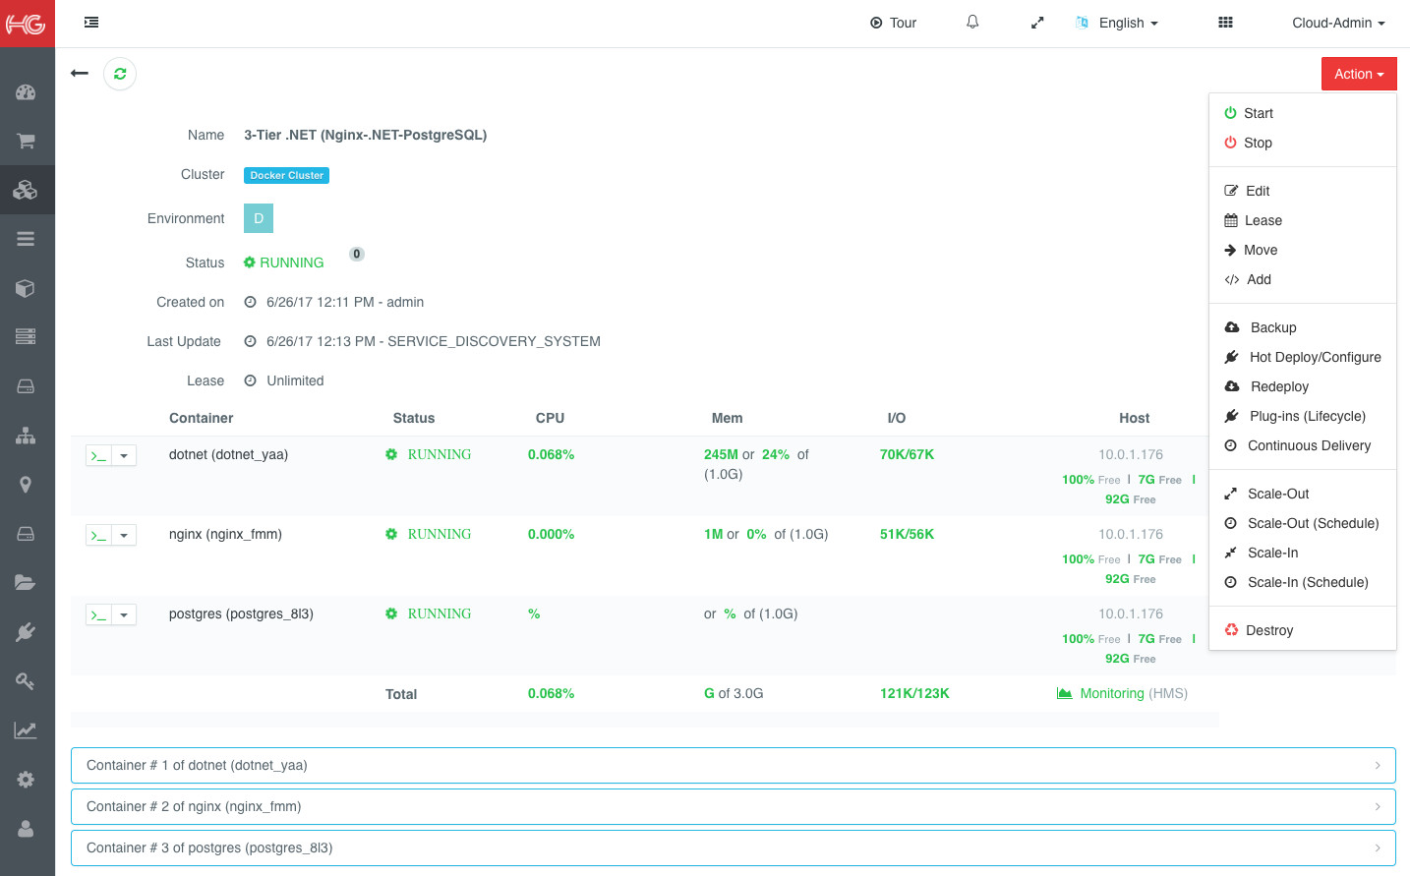Open the folder sidebar icon

point(26,583)
